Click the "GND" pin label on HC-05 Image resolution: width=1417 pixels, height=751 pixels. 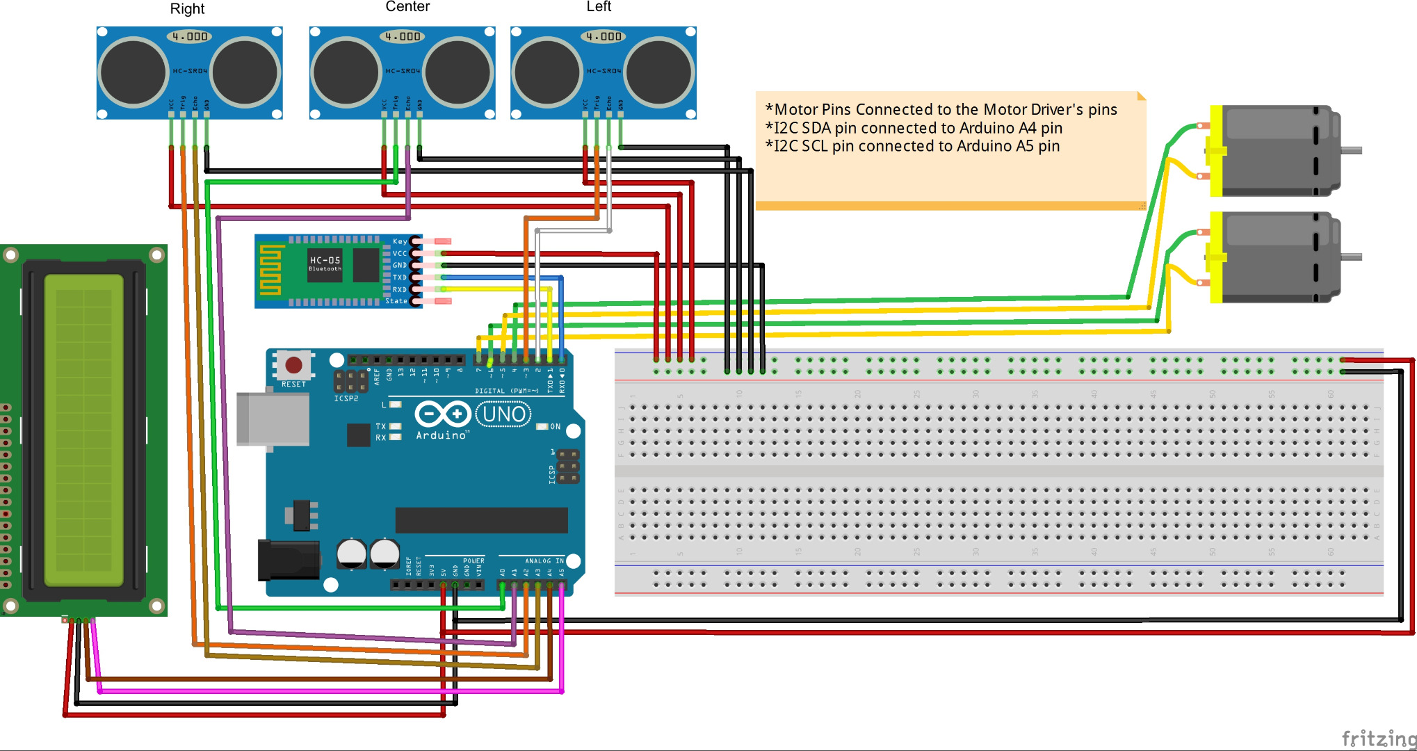point(400,266)
